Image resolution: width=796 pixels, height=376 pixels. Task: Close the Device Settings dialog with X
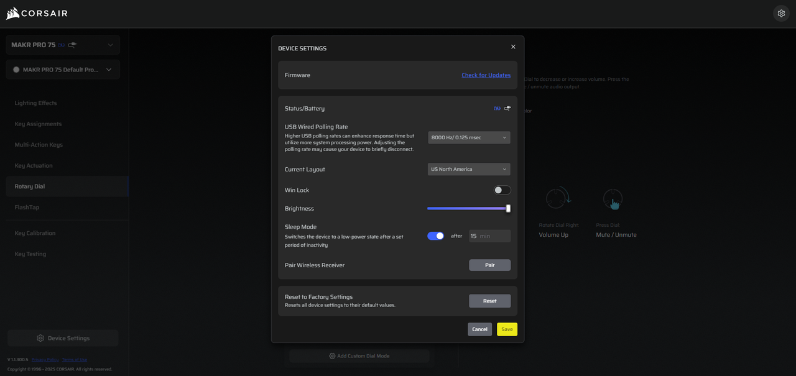513,47
